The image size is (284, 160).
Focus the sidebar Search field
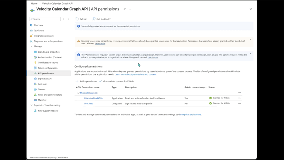pos(45,19)
